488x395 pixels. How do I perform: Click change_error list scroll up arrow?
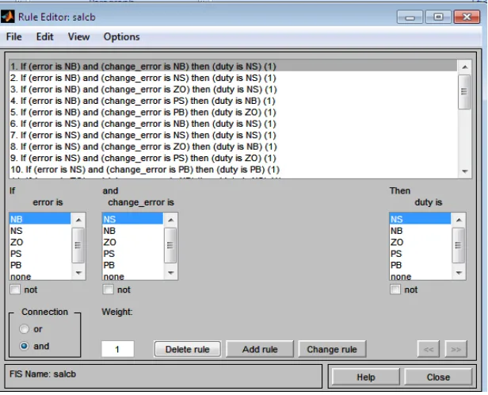click(x=170, y=220)
